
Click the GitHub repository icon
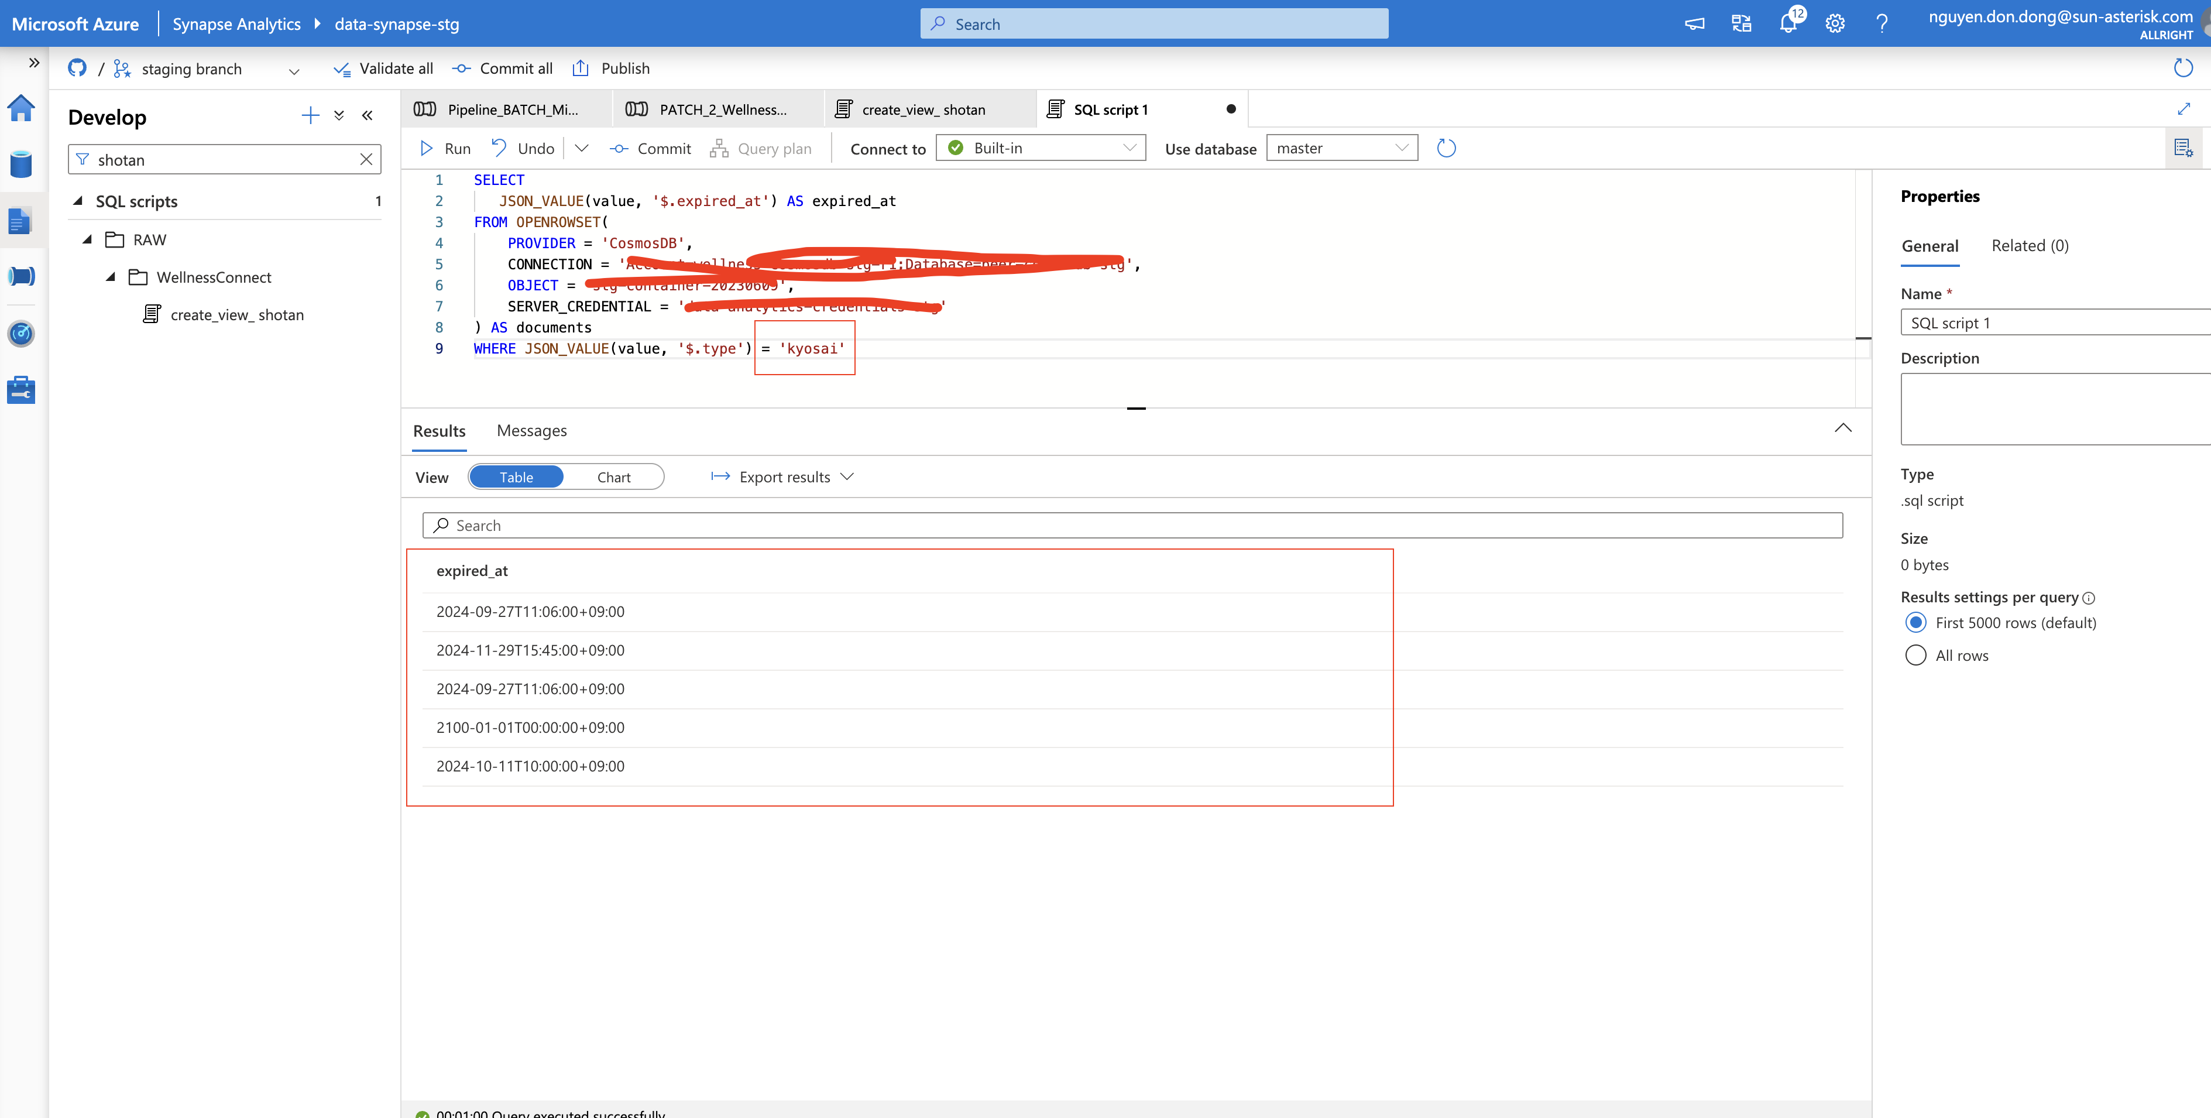tap(77, 68)
